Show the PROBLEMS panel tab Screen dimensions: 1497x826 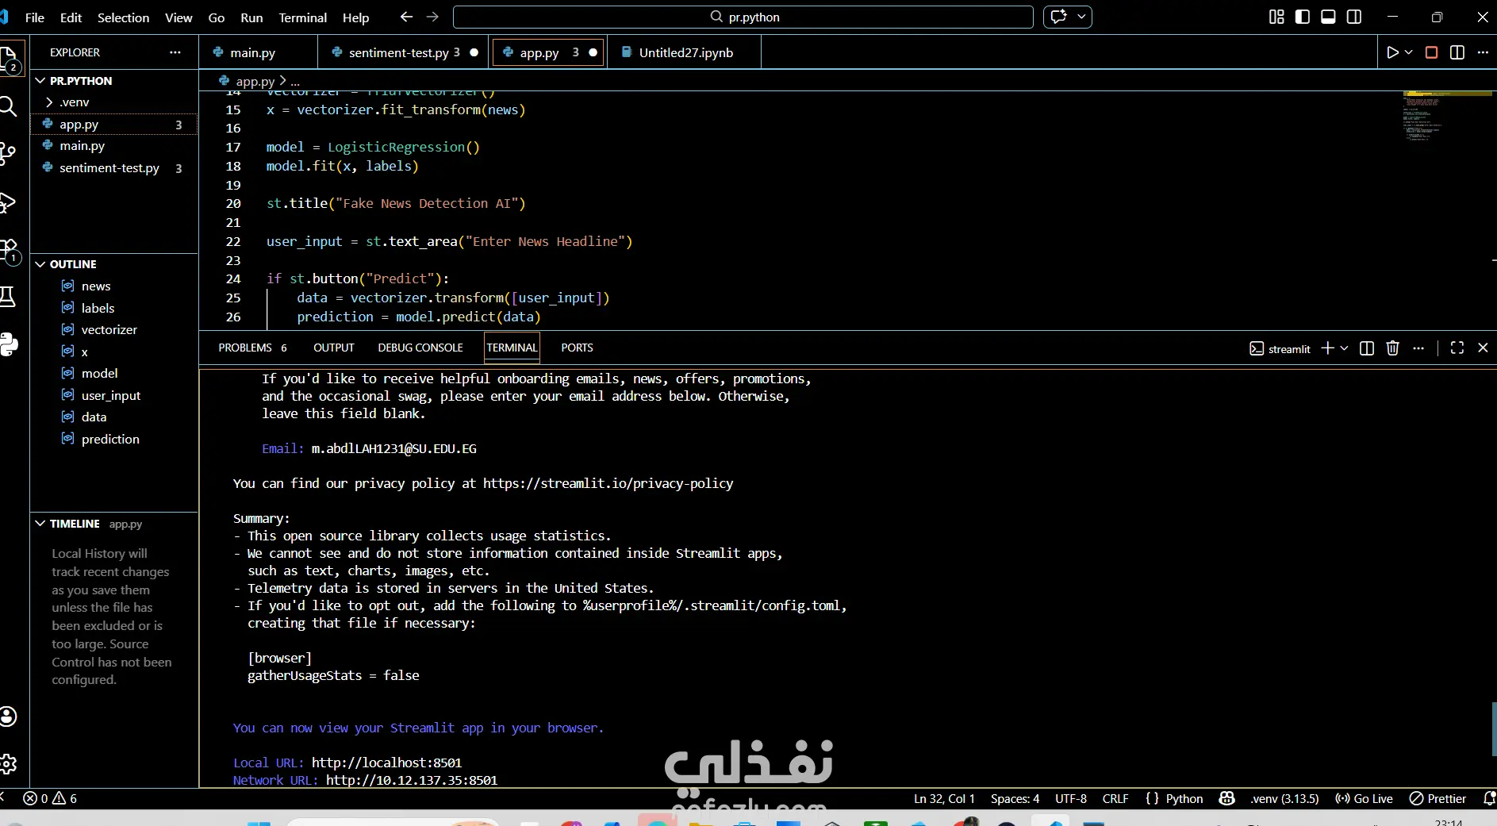[x=252, y=348]
